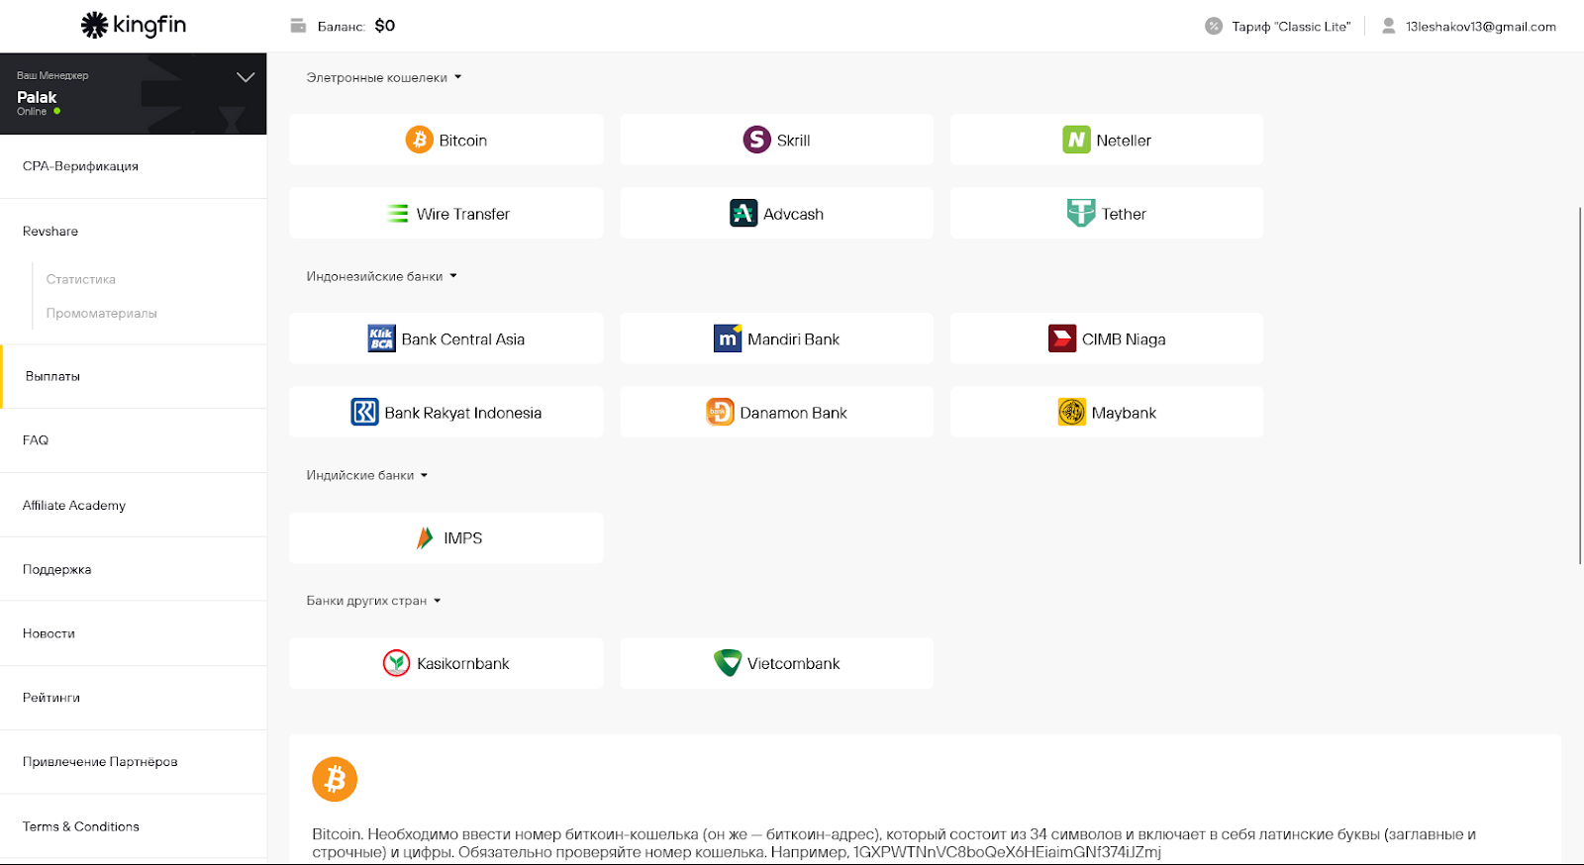Open account 13leshakov13@gmail.com menu
1584x865 pixels.
coord(1481,27)
